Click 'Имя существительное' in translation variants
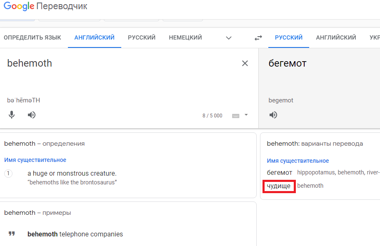Image resolution: width=380 pixels, height=246 pixels. click(x=298, y=161)
